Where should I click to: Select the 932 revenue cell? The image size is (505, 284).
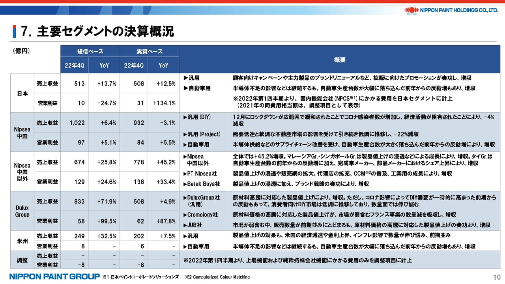(x=134, y=123)
